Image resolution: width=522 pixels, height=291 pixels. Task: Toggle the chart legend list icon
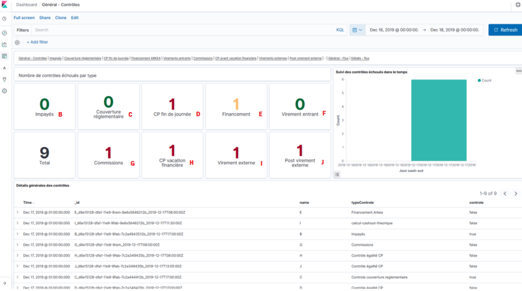click(x=338, y=174)
